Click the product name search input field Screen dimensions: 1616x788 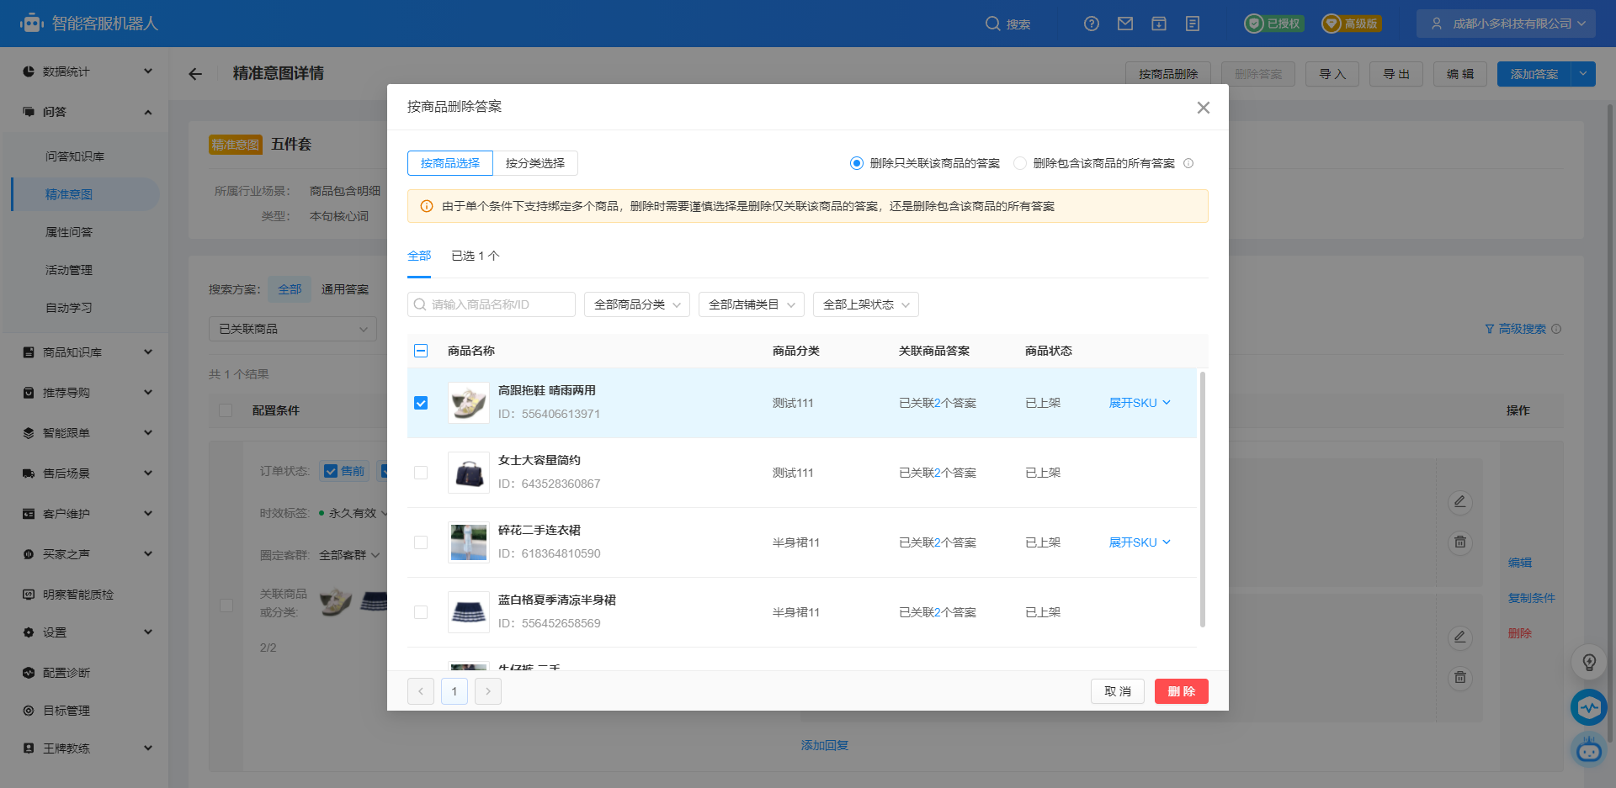click(492, 304)
